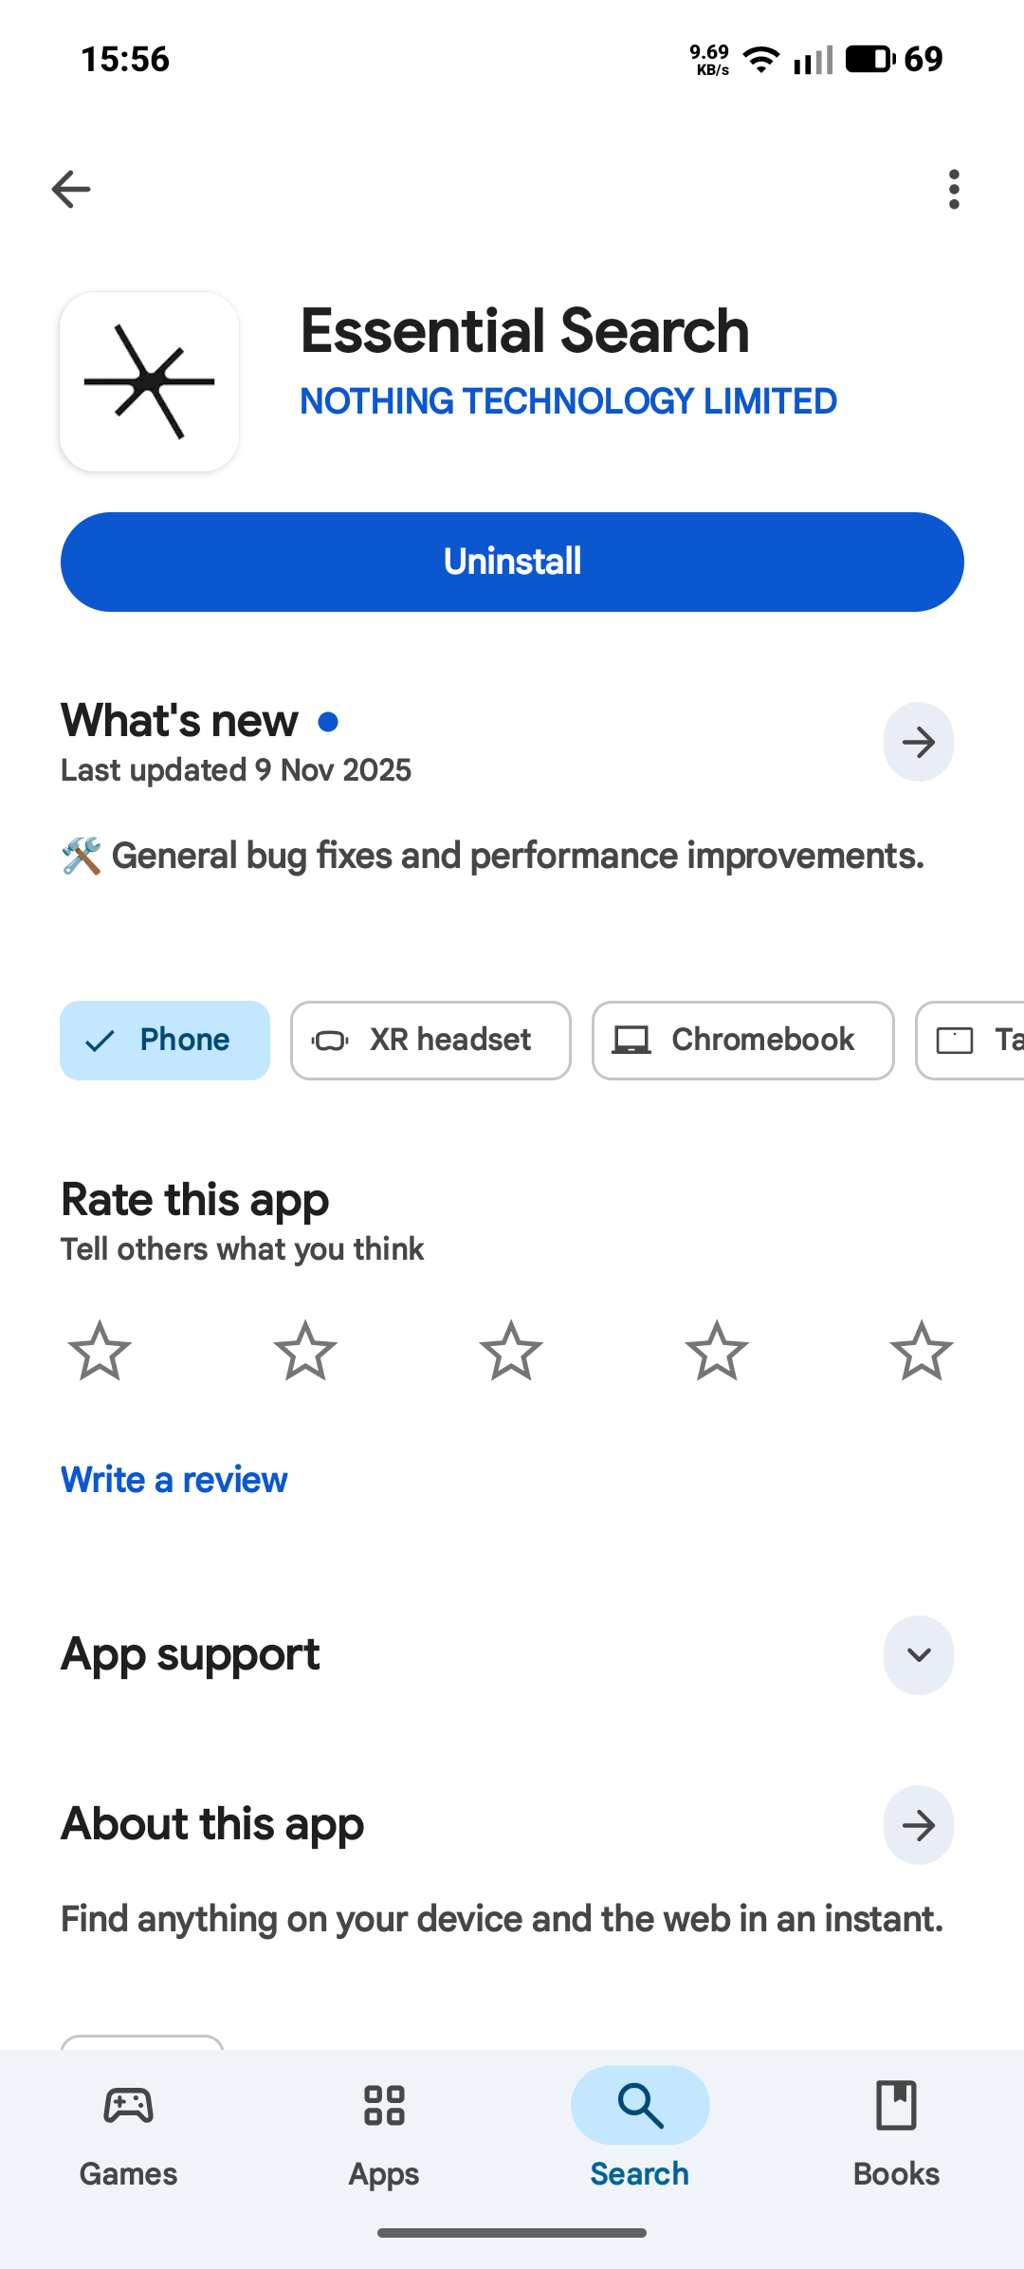Rate the app five stars
The width and height of the screenshot is (1024, 2269).
(922, 1351)
